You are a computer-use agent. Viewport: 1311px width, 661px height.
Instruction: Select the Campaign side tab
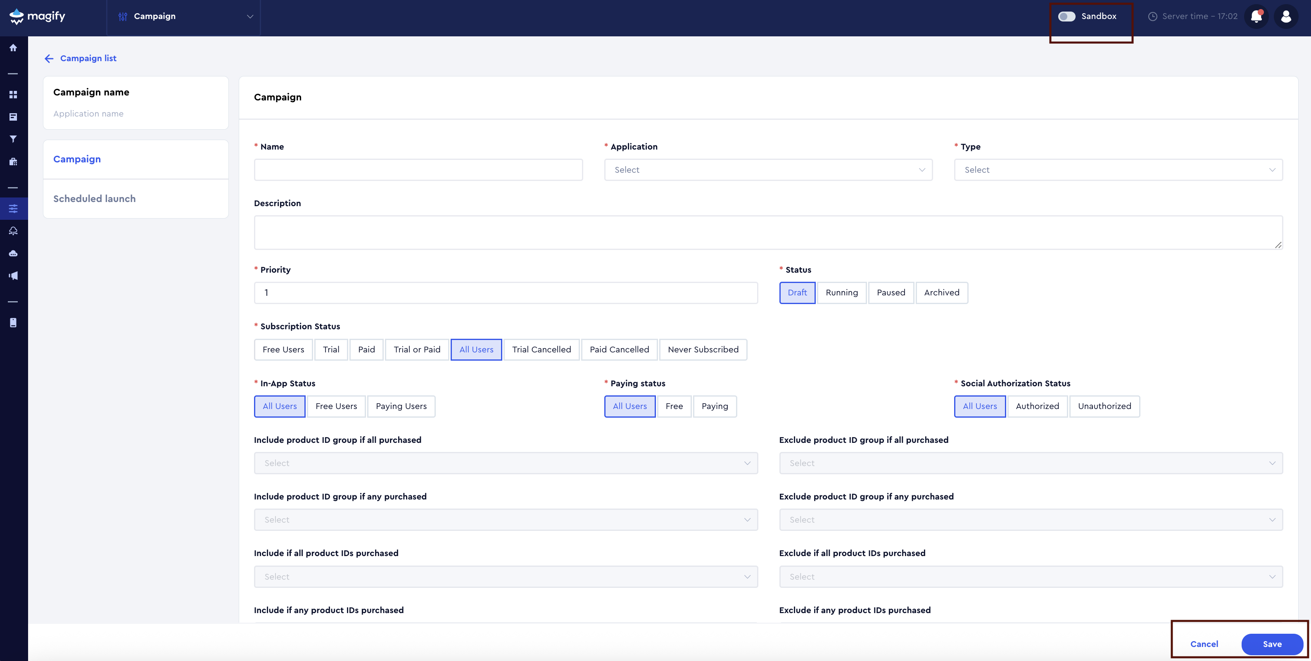point(77,159)
